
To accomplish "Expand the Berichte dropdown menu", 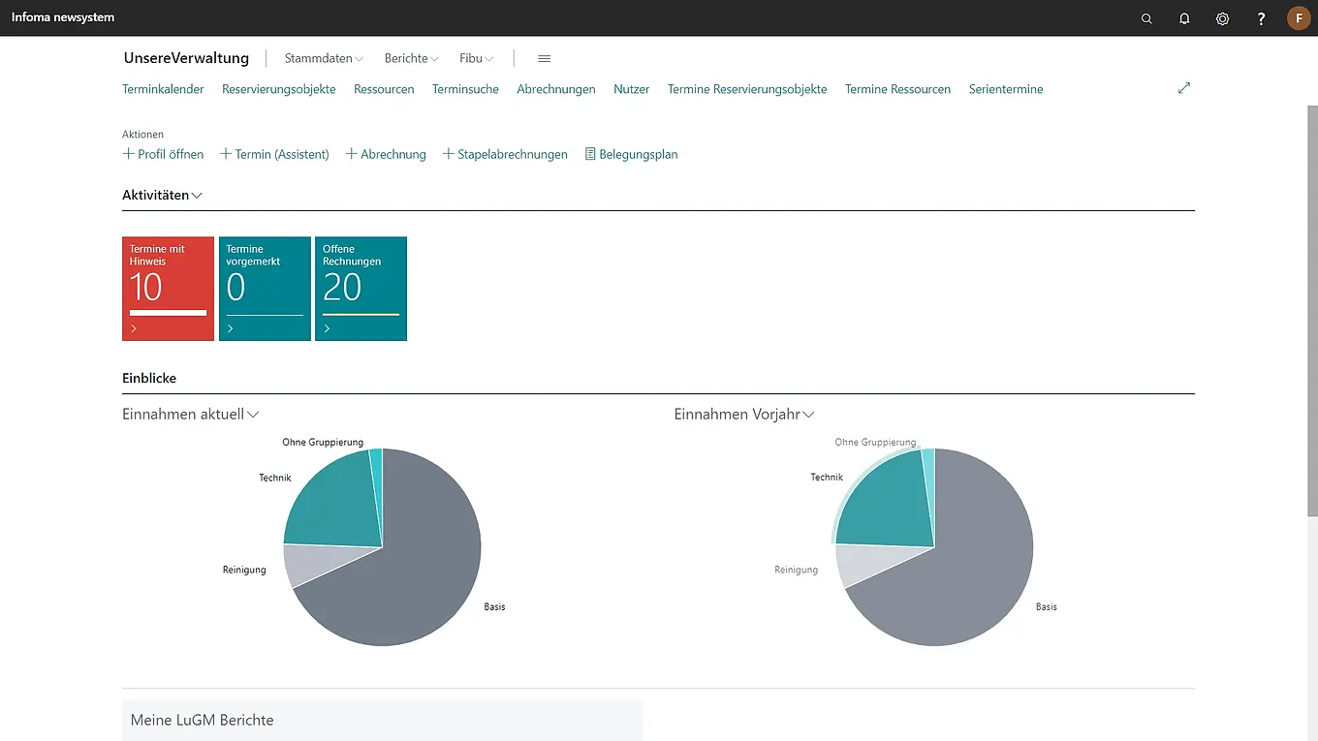I will point(411,58).
